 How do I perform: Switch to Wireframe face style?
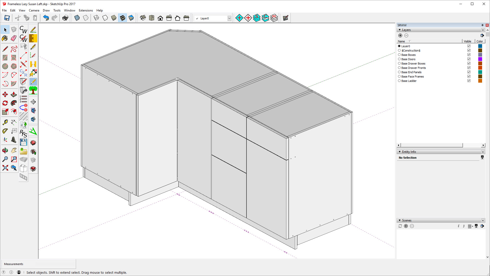(x=96, y=18)
